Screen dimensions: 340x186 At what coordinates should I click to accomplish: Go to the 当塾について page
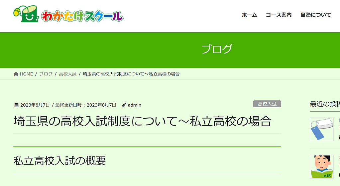click(x=315, y=15)
